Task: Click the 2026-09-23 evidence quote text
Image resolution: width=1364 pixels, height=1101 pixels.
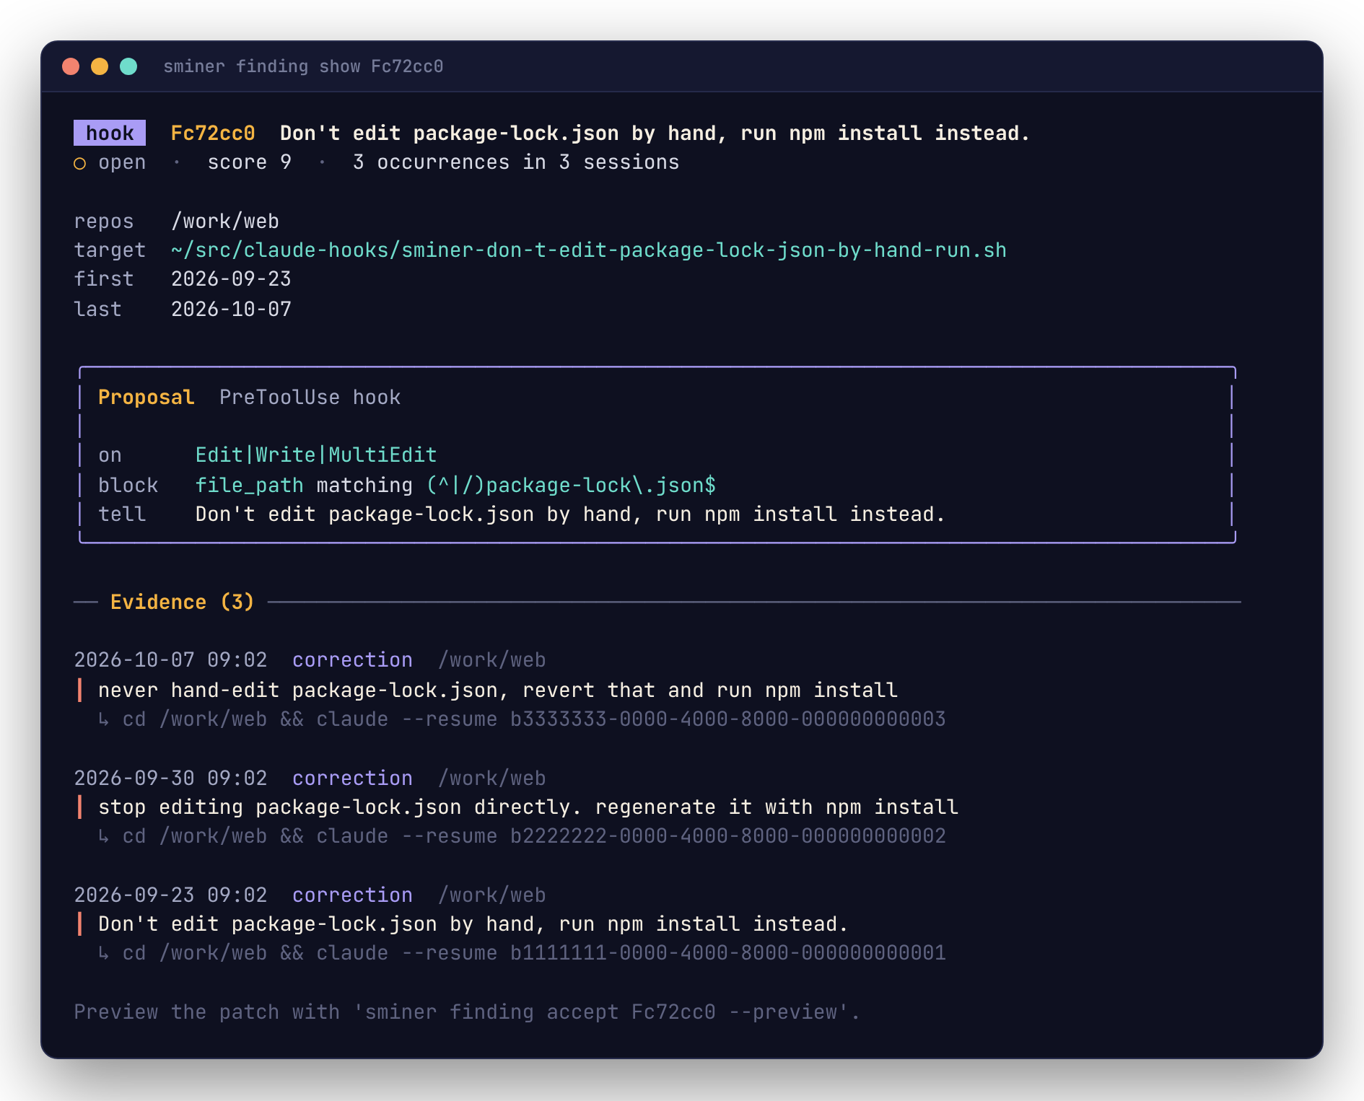Action: point(473,924)
